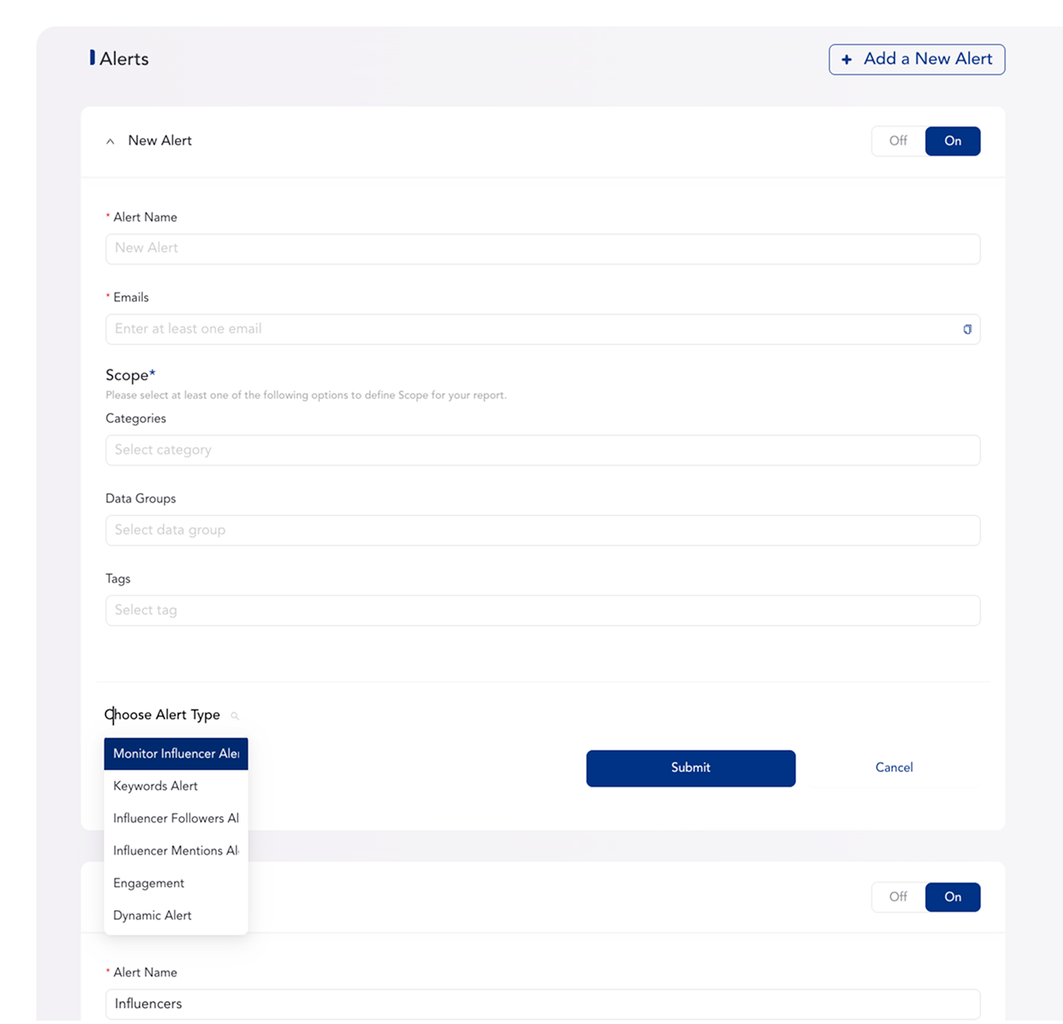Viewport: 1063px width, 1024px height.
Task: Click the Alert Name input showing New Alert
Action: [x=542, y=249]
